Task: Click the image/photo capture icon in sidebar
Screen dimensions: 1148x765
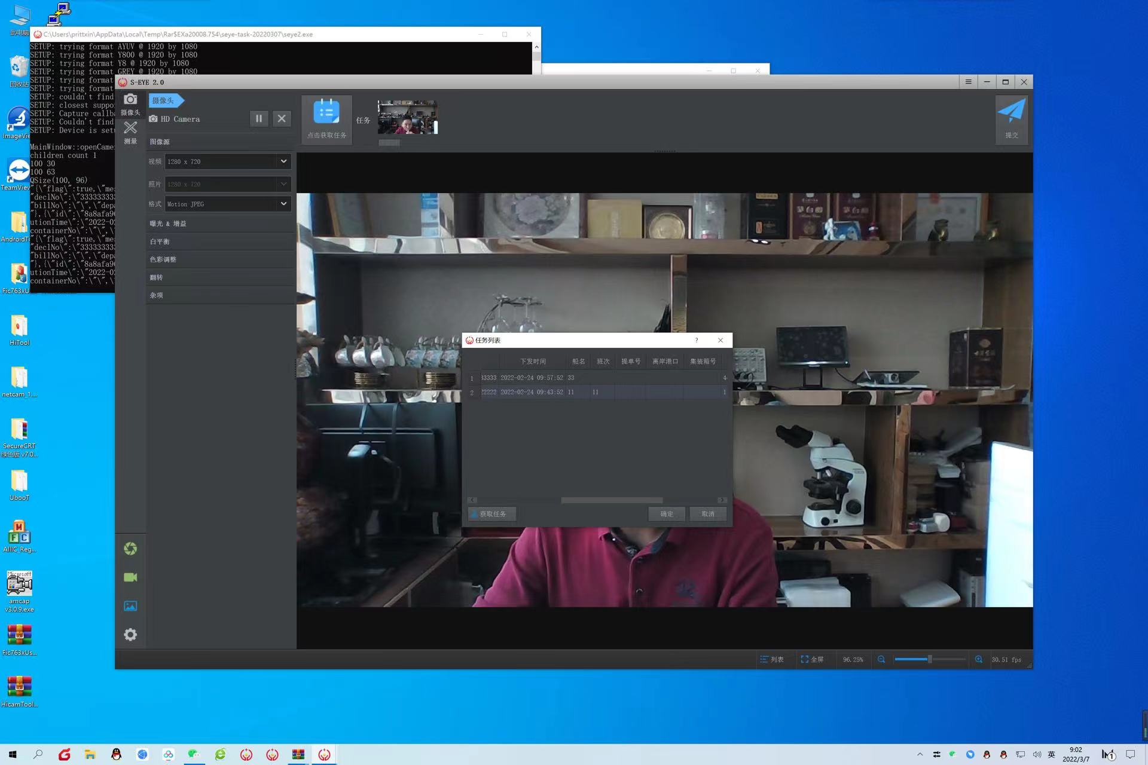Action: 130,606
